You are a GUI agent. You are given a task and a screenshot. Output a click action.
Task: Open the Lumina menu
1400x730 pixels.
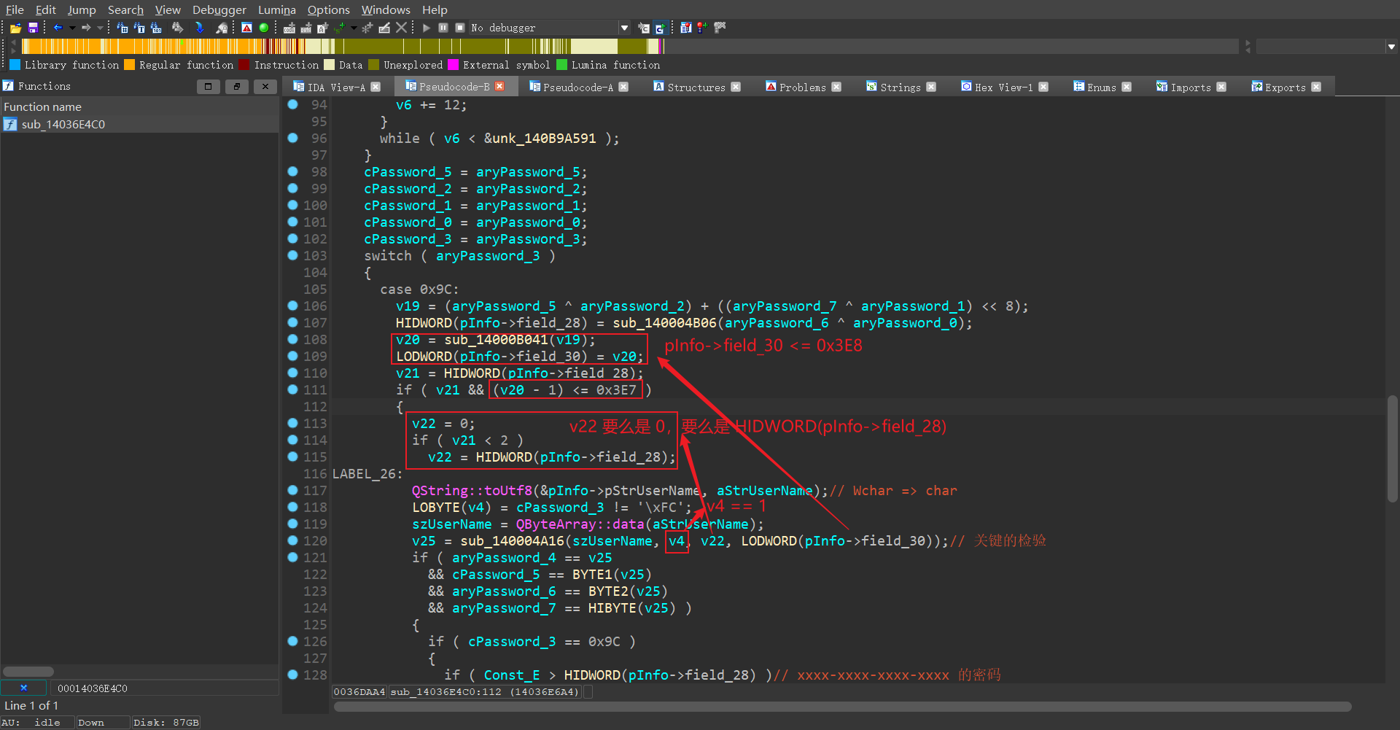[x=276, y=9]
